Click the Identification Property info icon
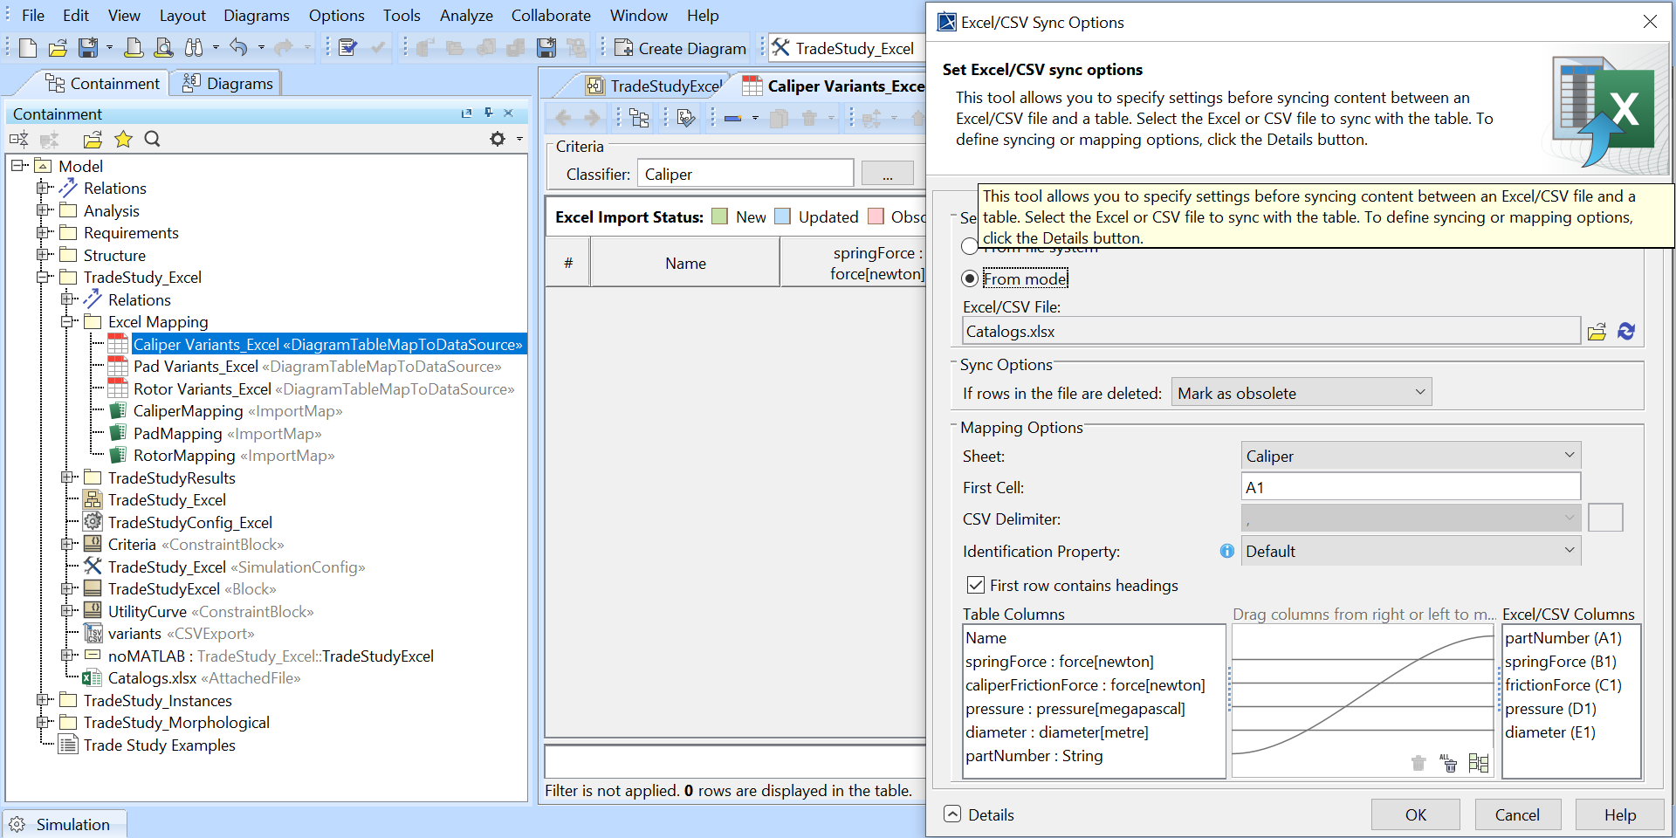Viewport: 1676px width, 838px height. tap(1226, 551)
